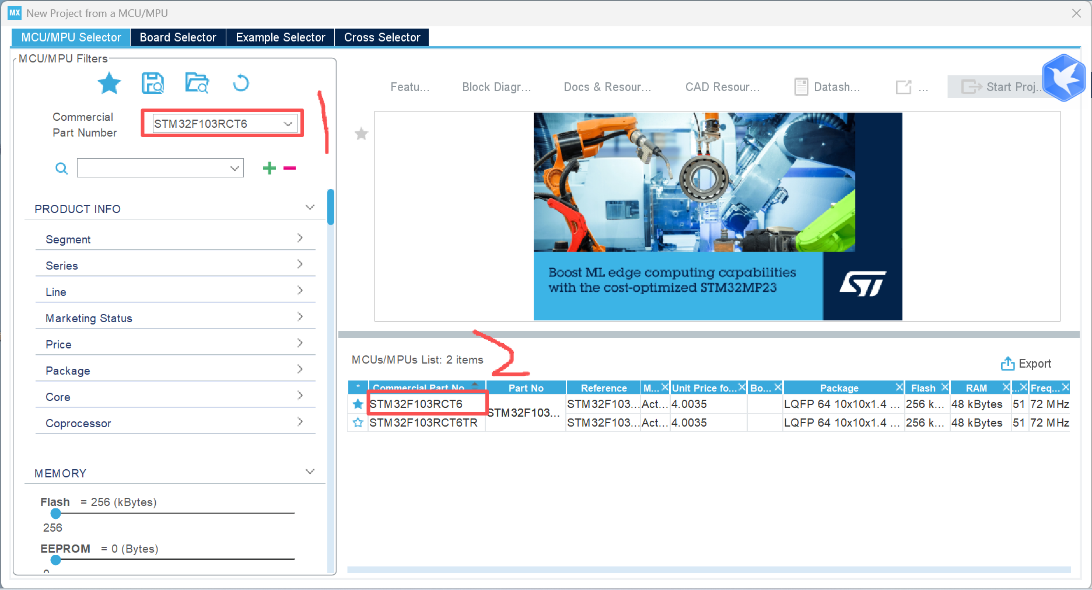This screenshot has height=590, width=1092.
Task: Expand the Line filter
Action: [300, 291]
